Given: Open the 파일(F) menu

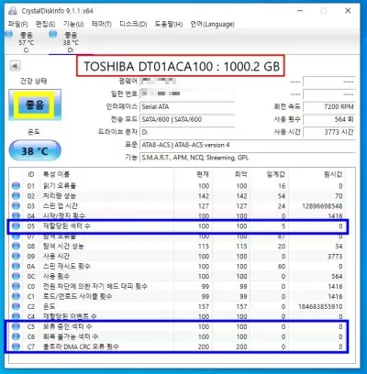Looking at the screenshot, I should pyautogui.click(x=18, y=24).
